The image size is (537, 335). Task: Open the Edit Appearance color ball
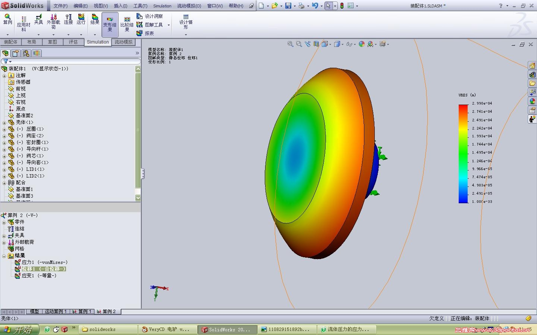(361, 44)
